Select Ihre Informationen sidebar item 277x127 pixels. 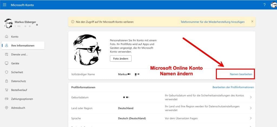23,45
